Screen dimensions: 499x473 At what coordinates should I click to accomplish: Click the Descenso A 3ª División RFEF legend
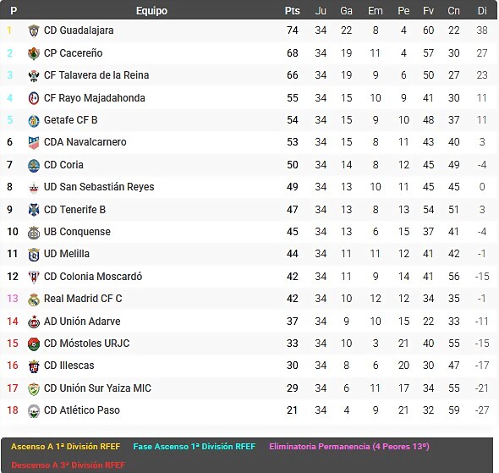69,465
